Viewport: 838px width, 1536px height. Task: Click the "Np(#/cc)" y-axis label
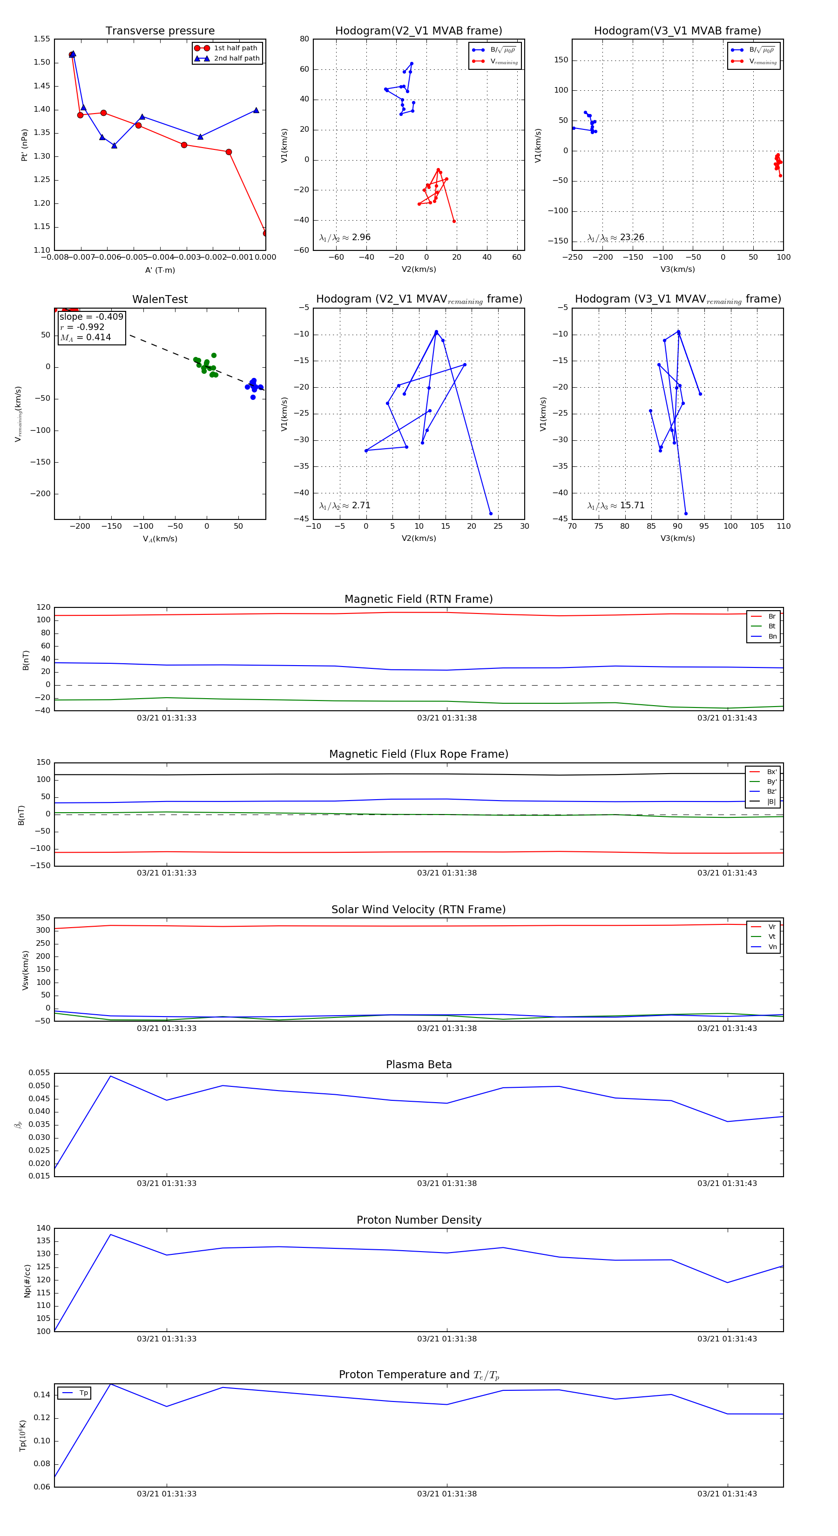pos(27,1281)
